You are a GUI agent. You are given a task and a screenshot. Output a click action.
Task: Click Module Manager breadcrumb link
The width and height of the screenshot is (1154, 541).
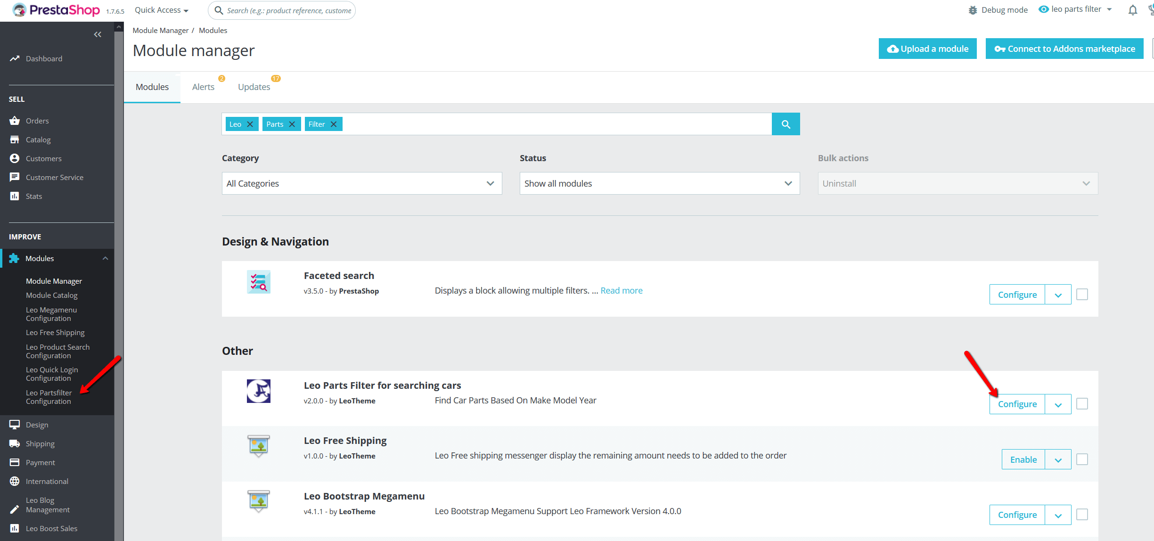coord(160,30)
